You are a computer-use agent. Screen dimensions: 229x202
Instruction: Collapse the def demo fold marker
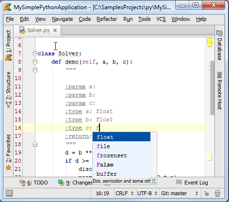click(35, 62)
